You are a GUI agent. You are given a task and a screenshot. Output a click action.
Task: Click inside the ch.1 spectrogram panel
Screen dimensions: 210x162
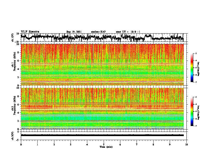(102, 65)
